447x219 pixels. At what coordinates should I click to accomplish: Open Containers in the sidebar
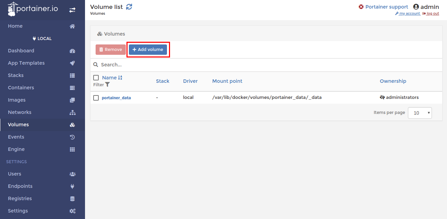point(21,88)
